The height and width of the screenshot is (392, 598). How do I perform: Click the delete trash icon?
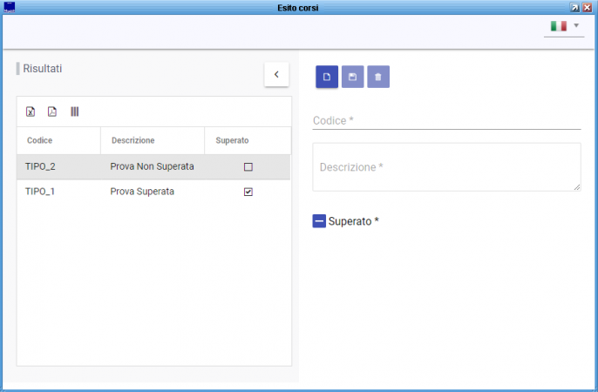pos(378,77)
